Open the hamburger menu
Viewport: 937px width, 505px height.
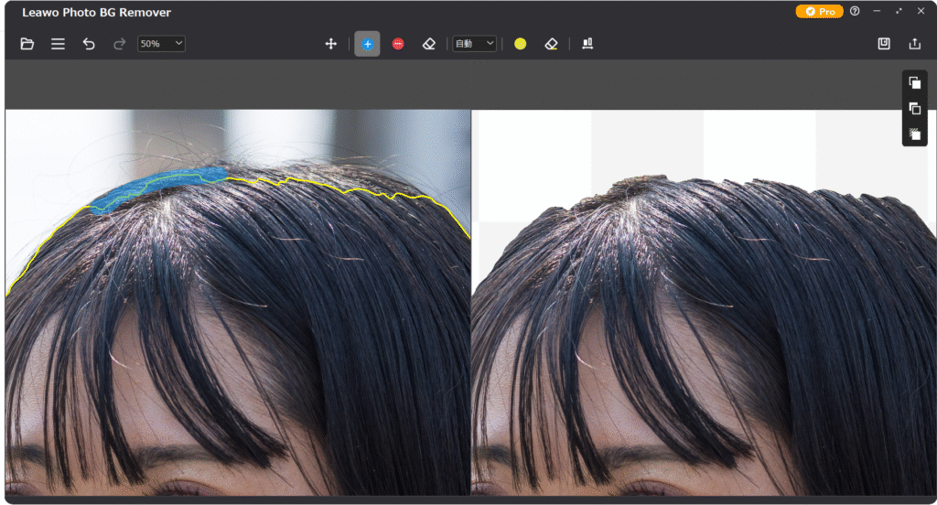[58, 44]
